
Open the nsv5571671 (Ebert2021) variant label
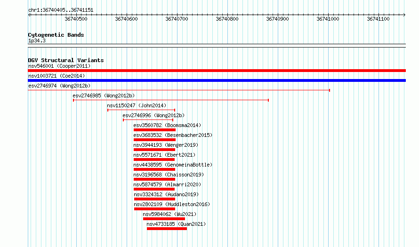pyautogui.click(x=164, y=155)
